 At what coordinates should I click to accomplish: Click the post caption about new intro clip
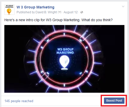(58, 20)
